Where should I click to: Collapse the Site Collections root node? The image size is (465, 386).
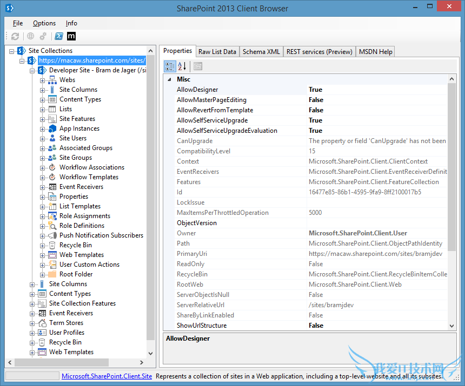point(11,51)
